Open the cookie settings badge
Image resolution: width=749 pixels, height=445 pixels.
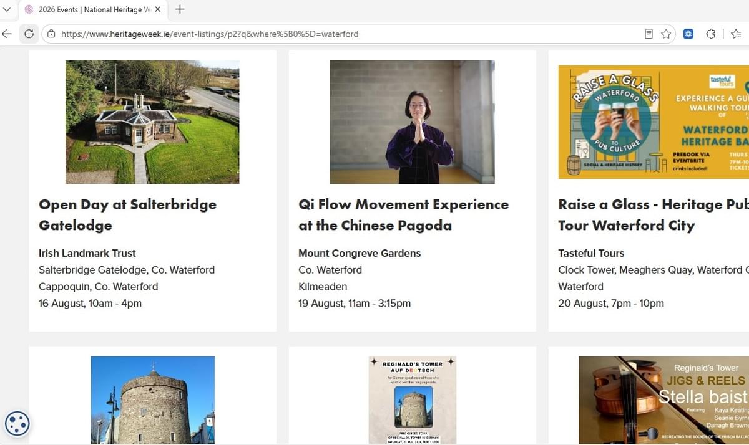coord(17,424)
